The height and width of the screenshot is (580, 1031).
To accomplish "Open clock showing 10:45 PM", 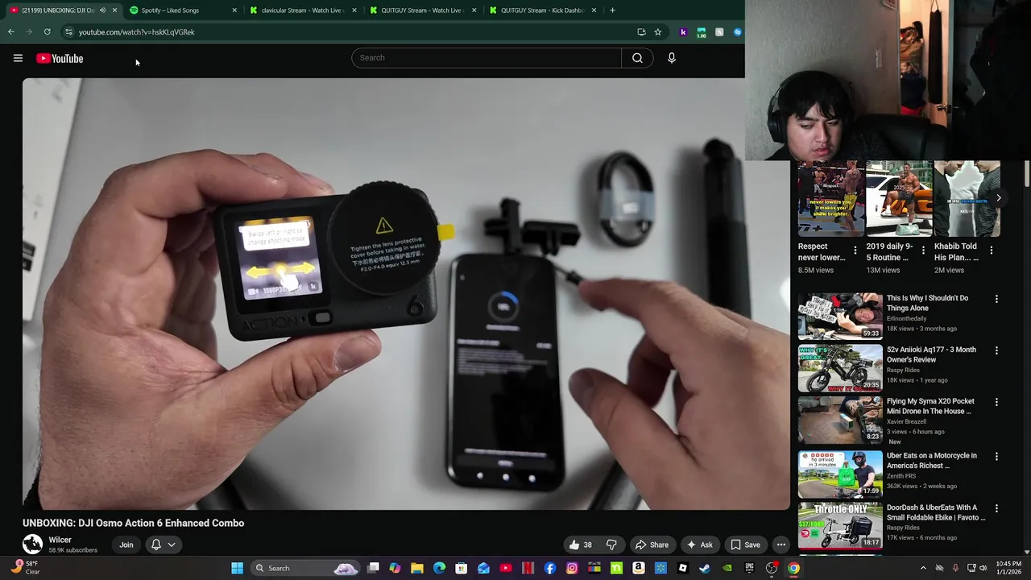I will [1008, 568].
